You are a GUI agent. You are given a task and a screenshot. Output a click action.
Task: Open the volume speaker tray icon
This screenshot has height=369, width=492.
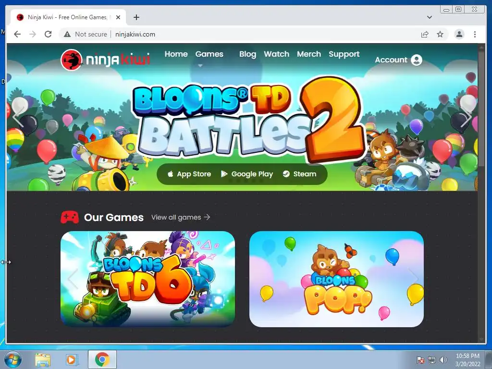click(443, 360)
